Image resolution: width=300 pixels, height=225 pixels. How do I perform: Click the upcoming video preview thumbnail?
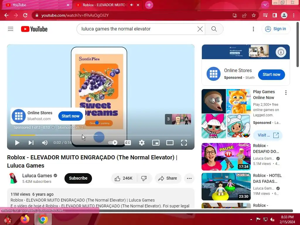178,119
